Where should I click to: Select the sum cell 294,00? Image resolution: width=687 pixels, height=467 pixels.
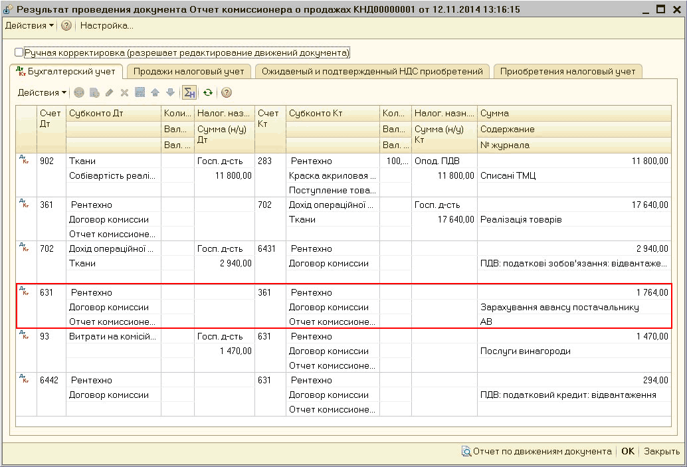coord(574,380)
